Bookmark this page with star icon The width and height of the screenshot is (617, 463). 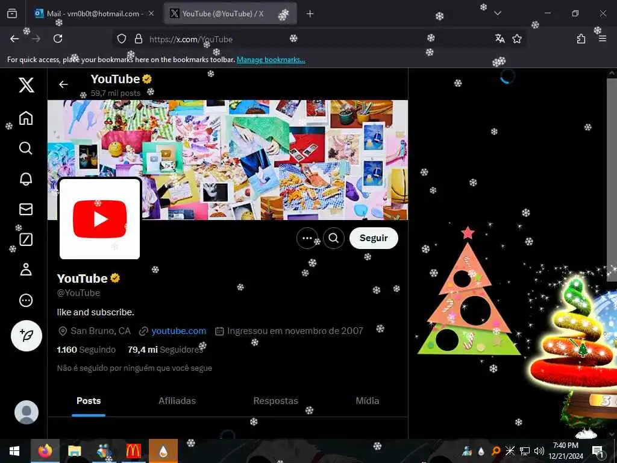pyautogui.click(x=516, y=39)
